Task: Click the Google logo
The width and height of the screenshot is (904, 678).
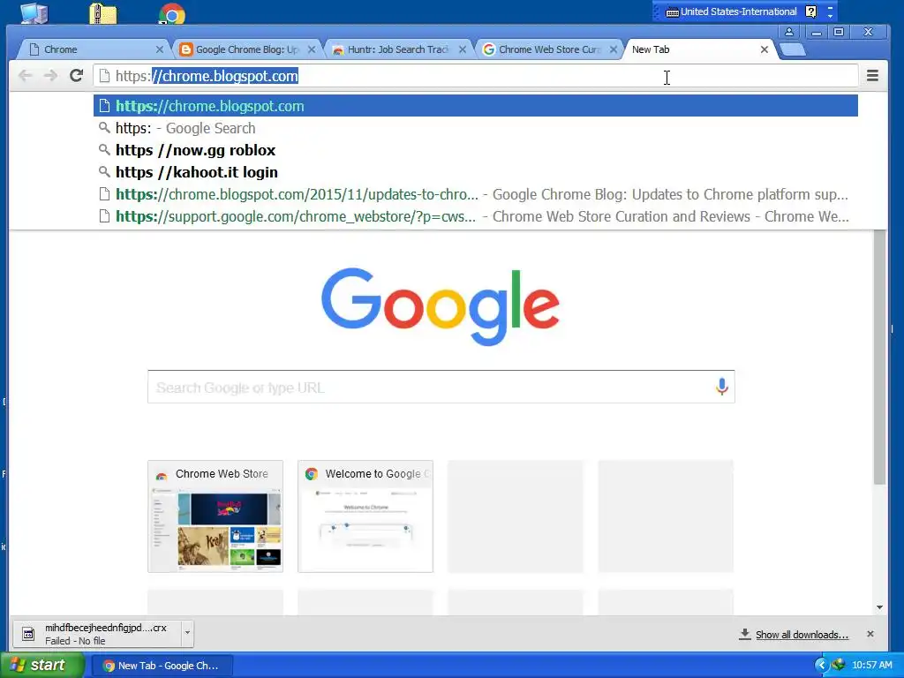Action: click(441, 306)
